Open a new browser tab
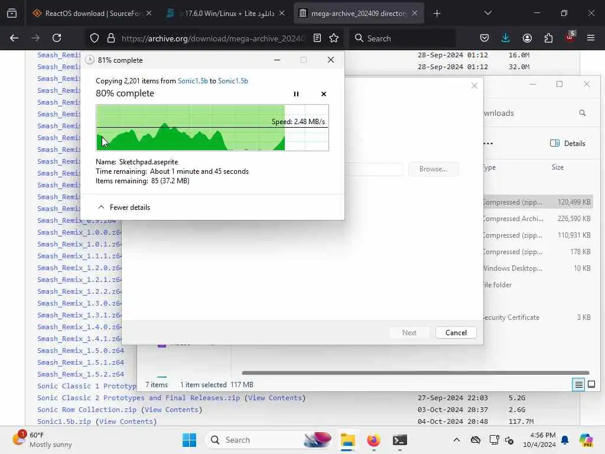Viewport: 605px width, 454px height. (x=437, y=14)
